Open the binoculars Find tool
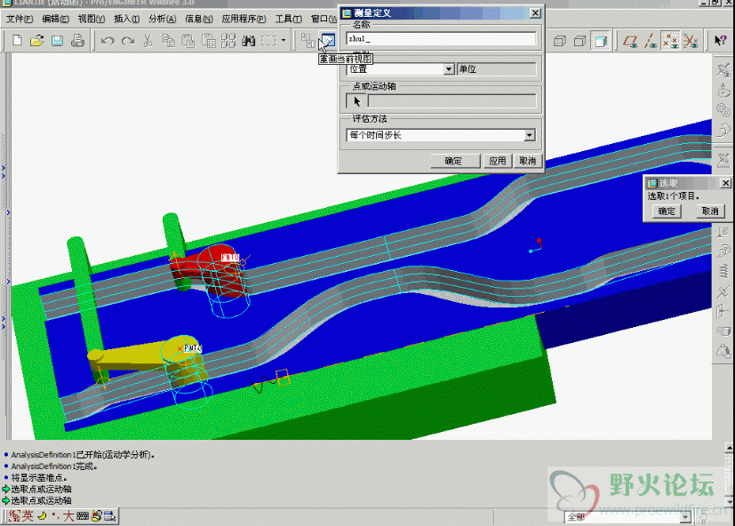This screenshot has width=735, height=526. click(x=249, y=41)
